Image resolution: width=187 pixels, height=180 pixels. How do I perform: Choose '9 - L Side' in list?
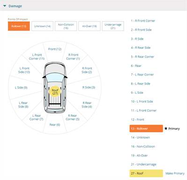(x=137, y=93)
